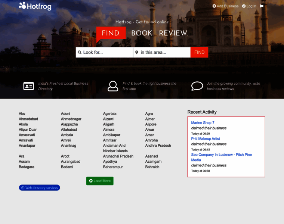Viewport: 284px width, 224px height.
Task: Open the Ambikapur city link
Action: pyautogui.click(x=112, y=135)
